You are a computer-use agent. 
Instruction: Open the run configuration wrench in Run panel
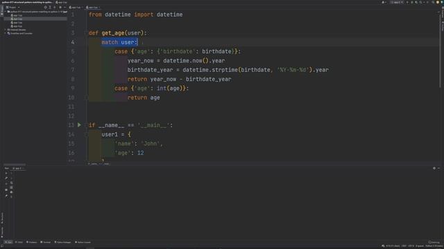point(6,178)
